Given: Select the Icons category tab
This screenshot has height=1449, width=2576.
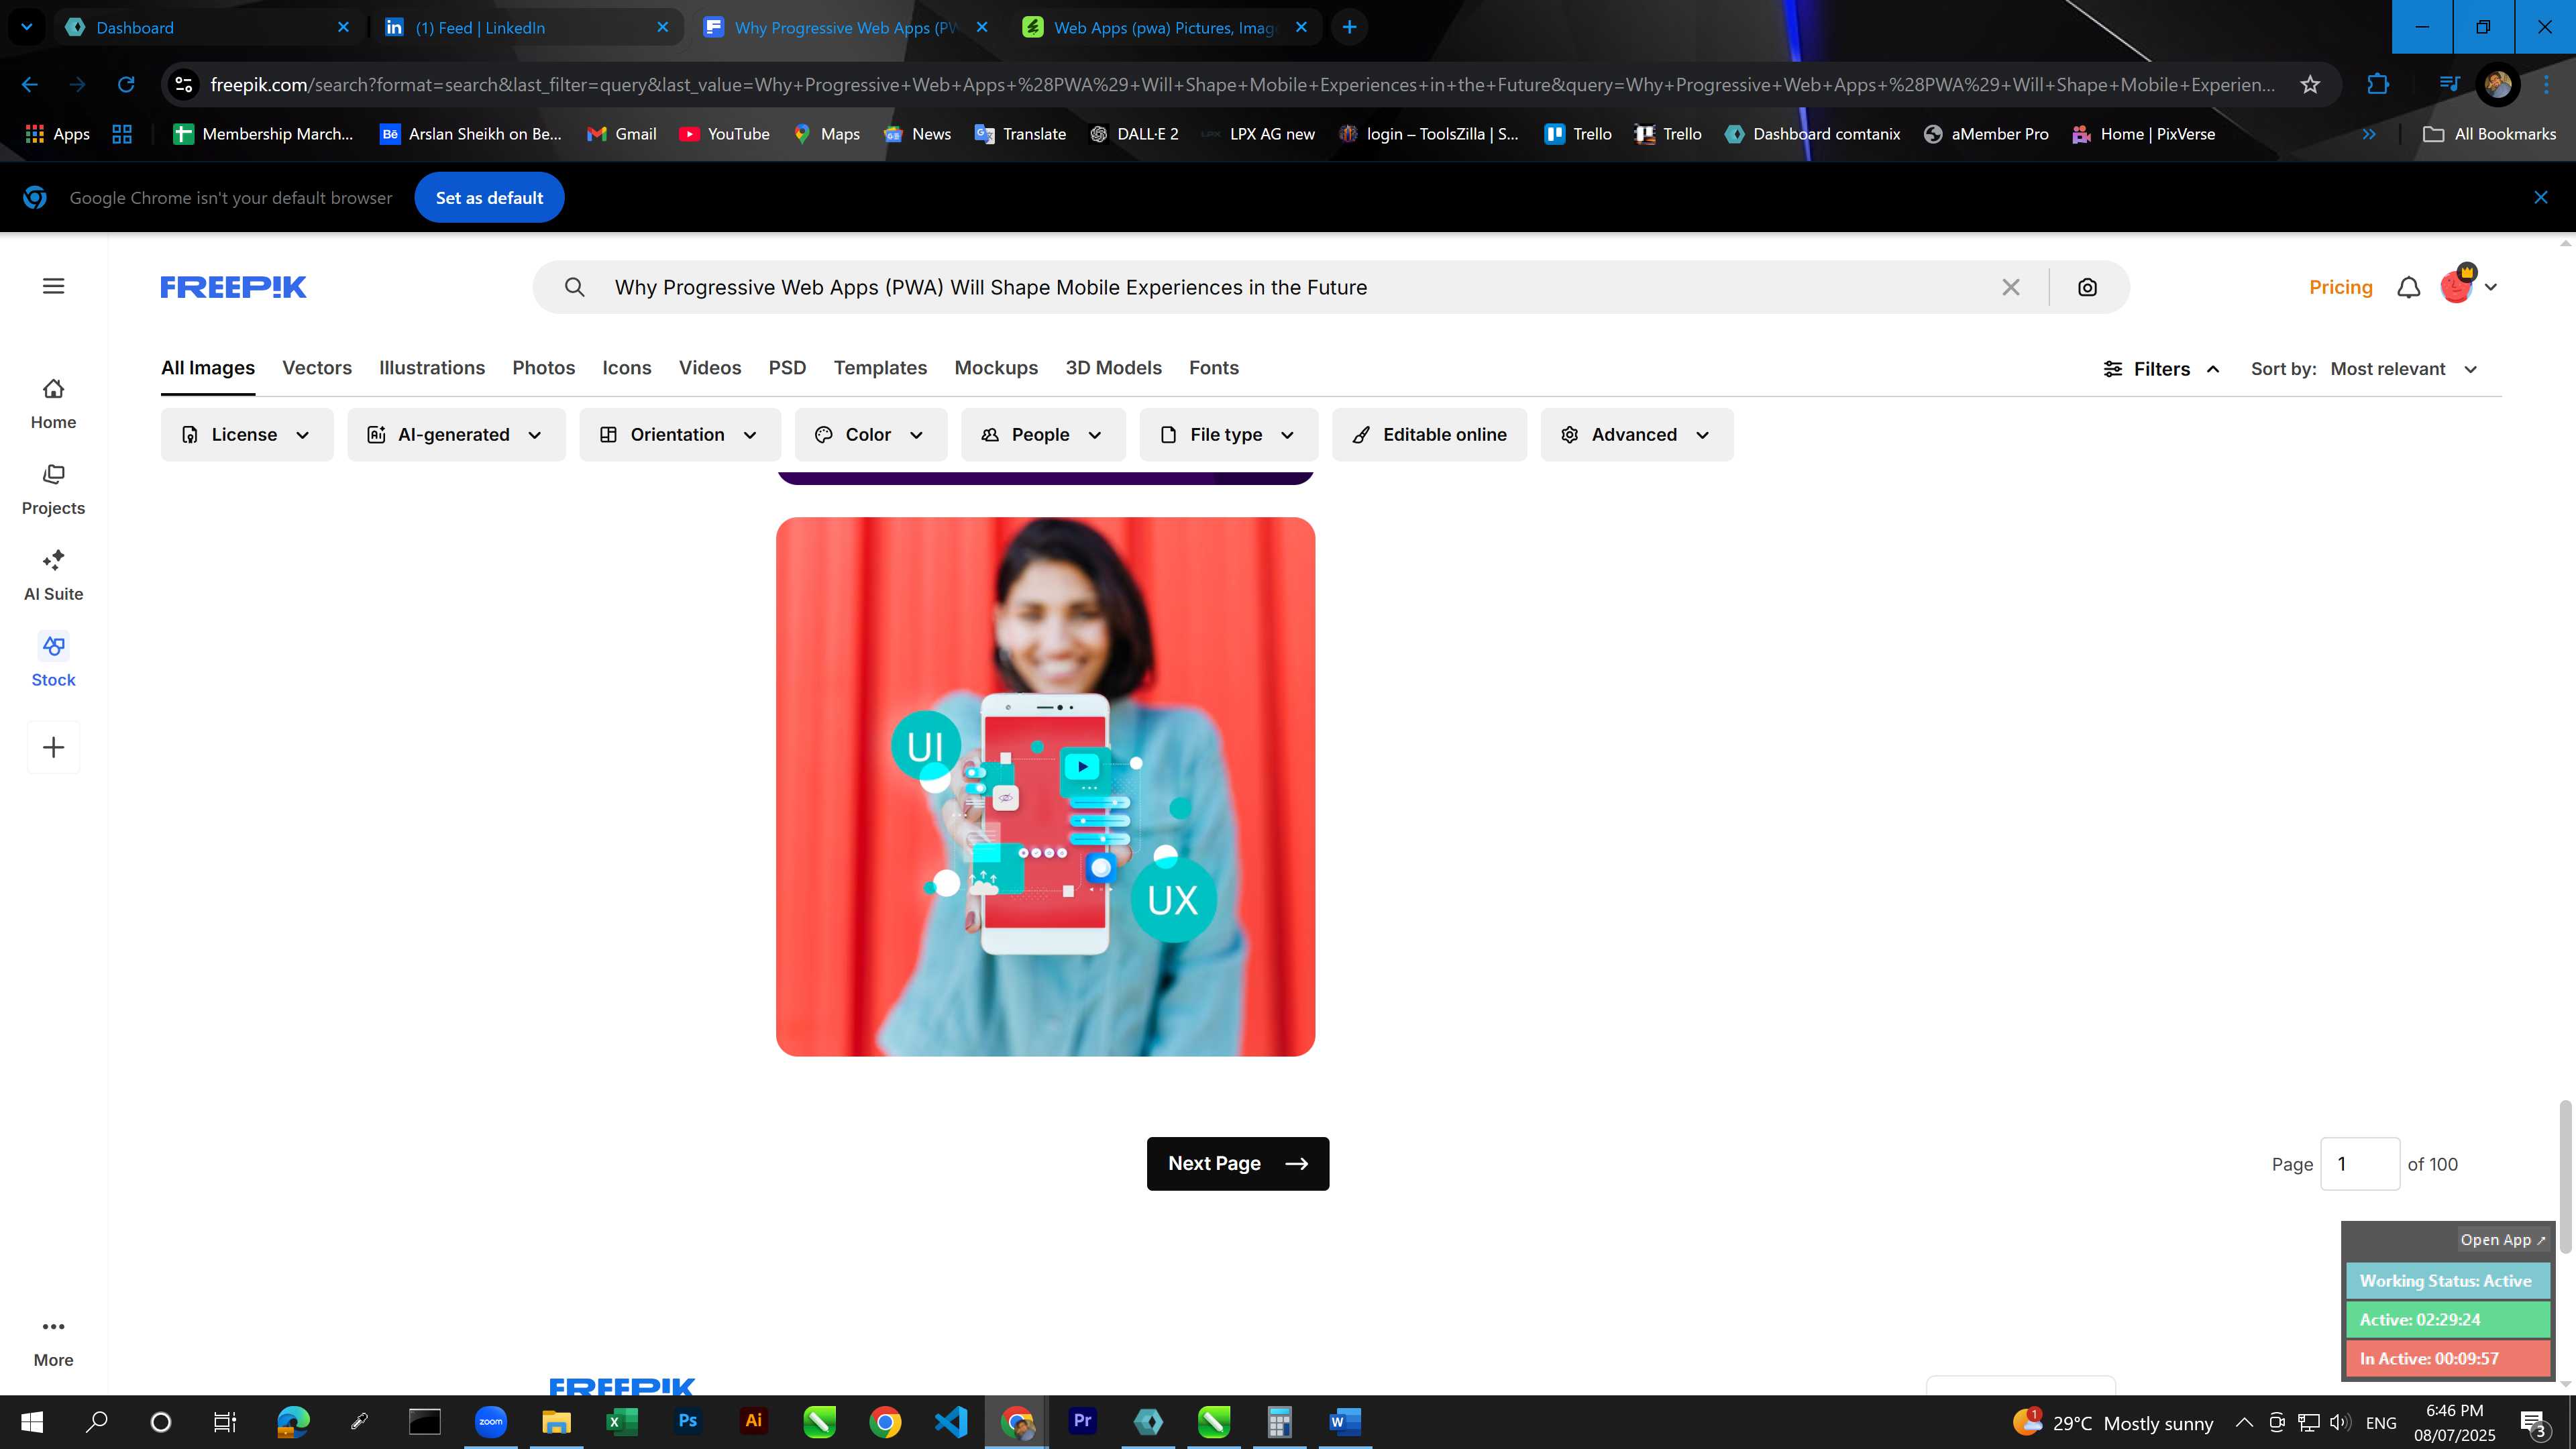Looking at the screenshot, I should point(627,369).
